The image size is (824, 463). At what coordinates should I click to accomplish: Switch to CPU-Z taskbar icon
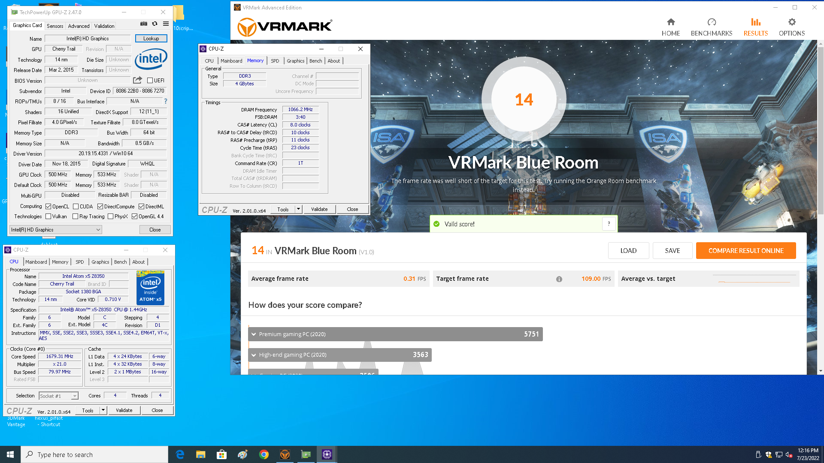pyautogui.click(x=327, y=454)
